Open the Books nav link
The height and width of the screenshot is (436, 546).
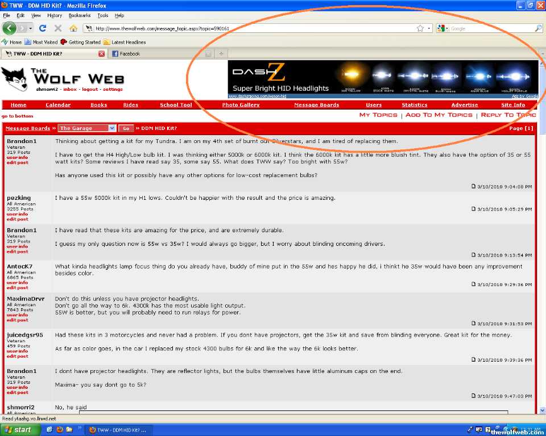point(99,104)
